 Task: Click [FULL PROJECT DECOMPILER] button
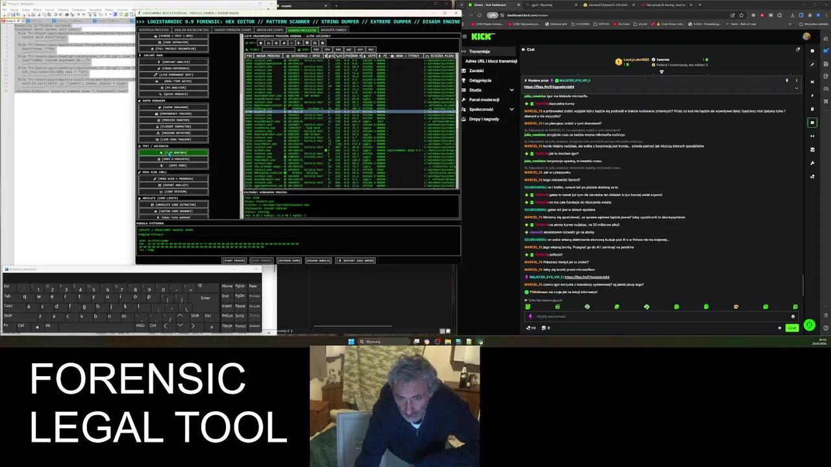click(x=173, y=49)
